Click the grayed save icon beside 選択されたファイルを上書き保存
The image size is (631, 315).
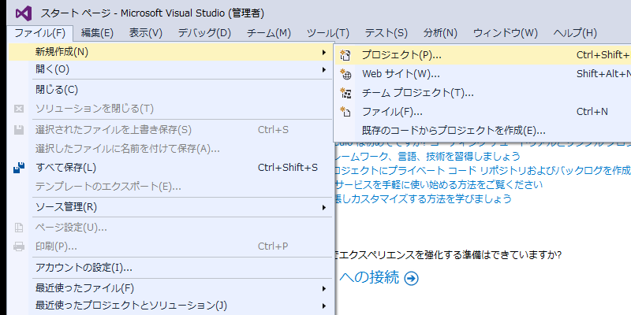point(19,130)
